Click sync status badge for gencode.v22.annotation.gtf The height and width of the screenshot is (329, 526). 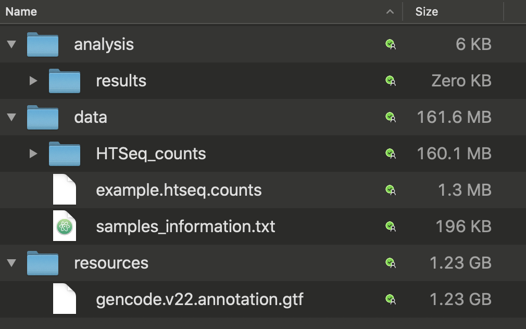pyautogui.click(x=391, y=299)
